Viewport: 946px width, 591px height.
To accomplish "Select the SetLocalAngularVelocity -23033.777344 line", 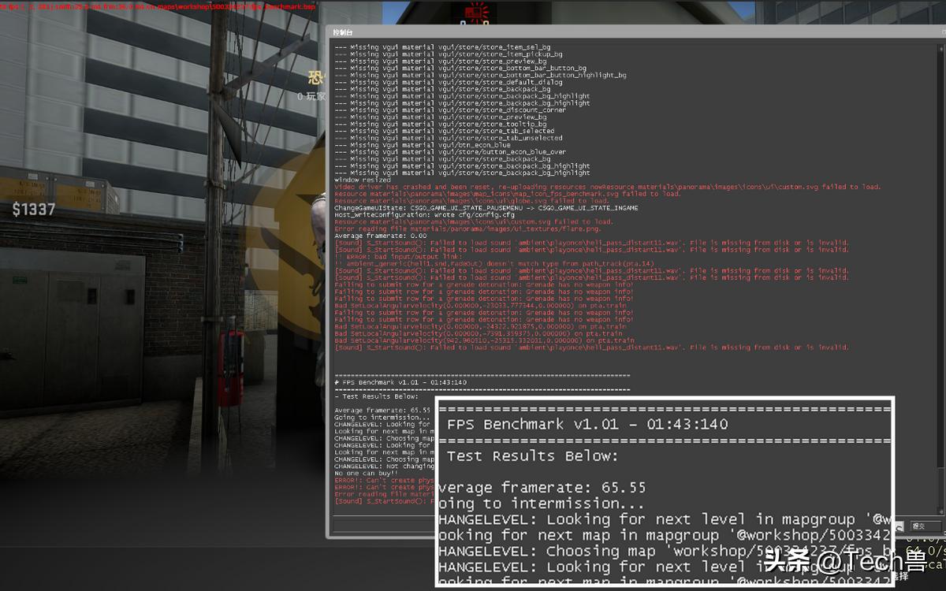I will coord(480,306).
